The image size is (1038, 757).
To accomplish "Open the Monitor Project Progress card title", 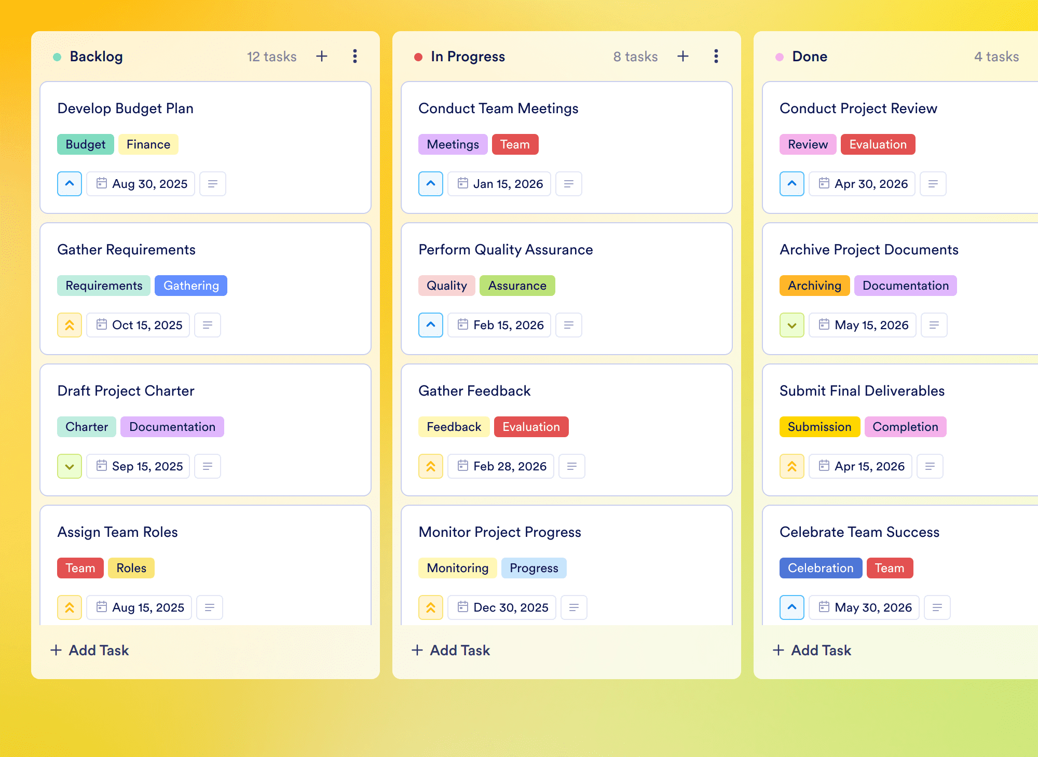I will tap(499, 532).
